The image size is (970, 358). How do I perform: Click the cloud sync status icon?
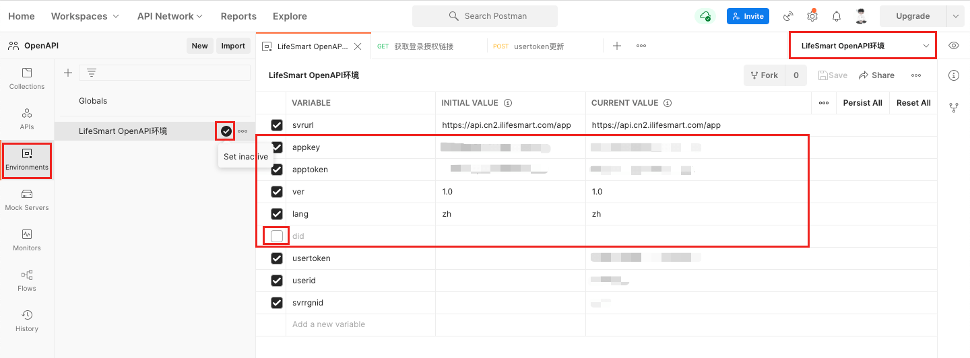coord(705,16)
